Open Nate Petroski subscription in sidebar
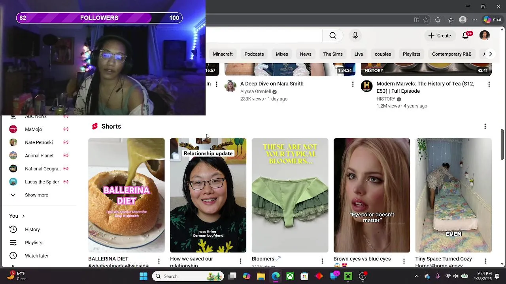Image resolution: width=506 pixels, height=284 pixels. [x=39, y=142]
